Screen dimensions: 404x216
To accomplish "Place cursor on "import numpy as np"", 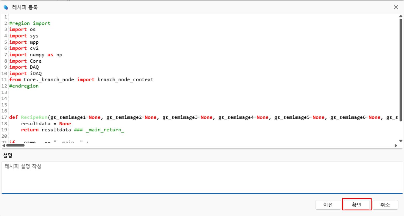I will click(36, 55).
